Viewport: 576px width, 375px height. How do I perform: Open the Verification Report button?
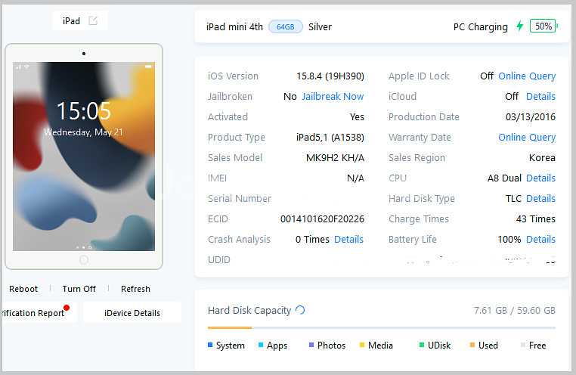(39, 312)
